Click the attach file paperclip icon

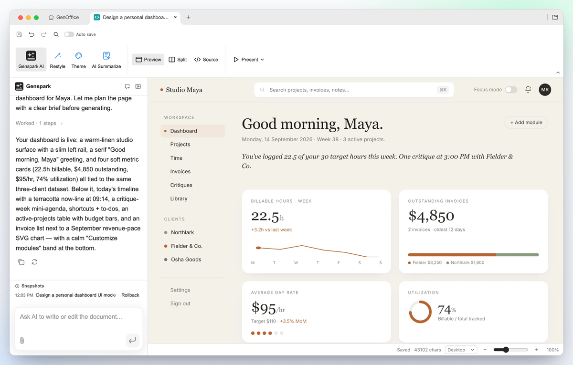22,340
